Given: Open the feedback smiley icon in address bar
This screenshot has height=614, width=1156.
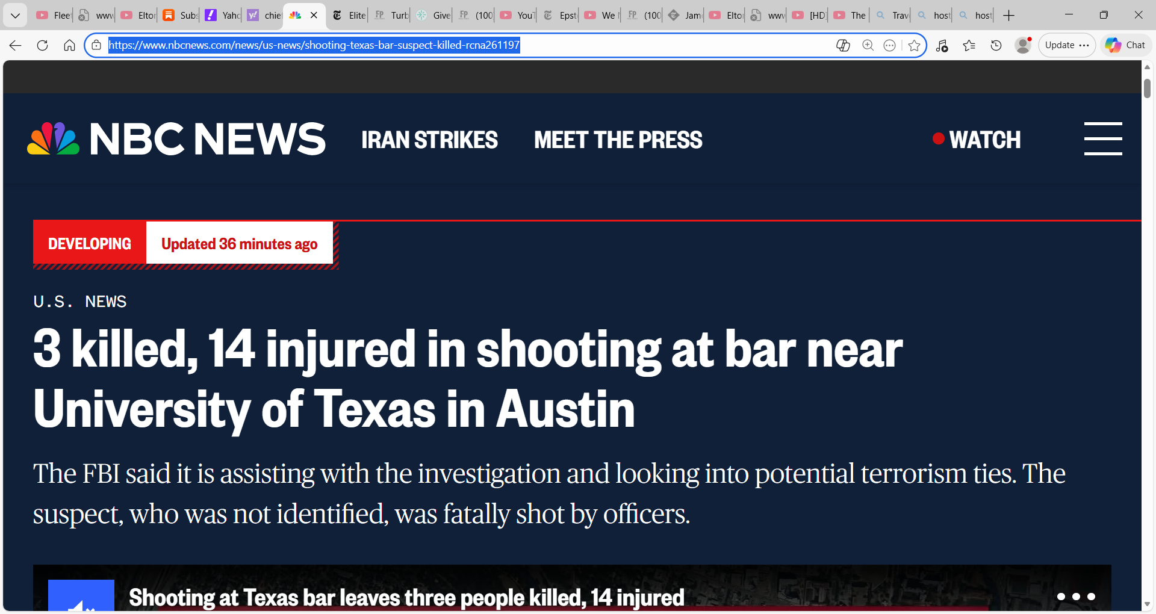Looking at the screenshot, I should coord(889,45).
